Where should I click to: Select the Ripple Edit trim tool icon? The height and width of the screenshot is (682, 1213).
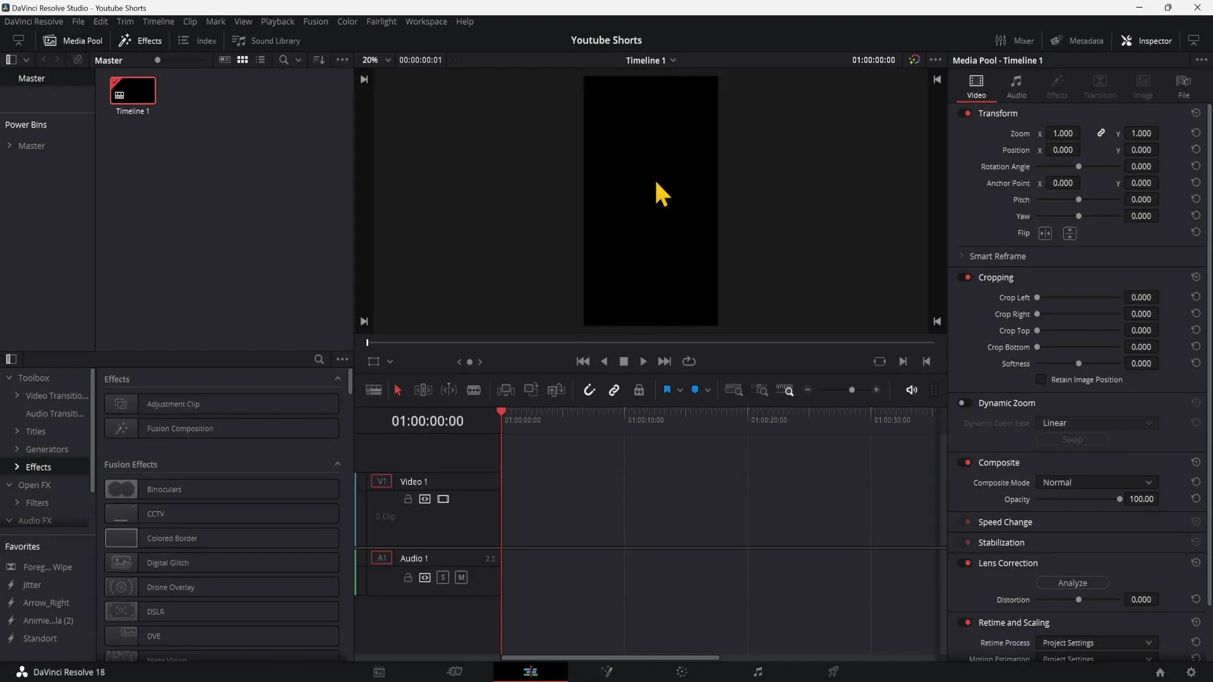[423, 390]
